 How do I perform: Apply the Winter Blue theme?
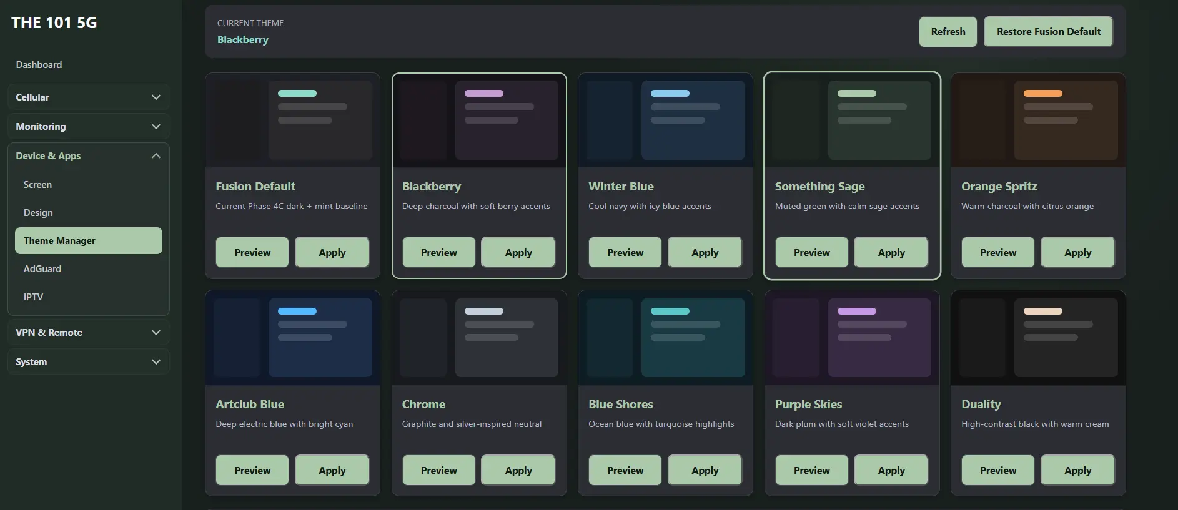(x=705, y=252)
